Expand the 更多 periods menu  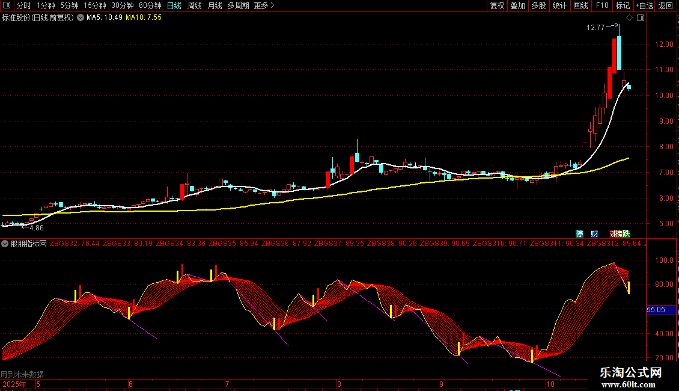pyautogui.click(x=264, y=5)
